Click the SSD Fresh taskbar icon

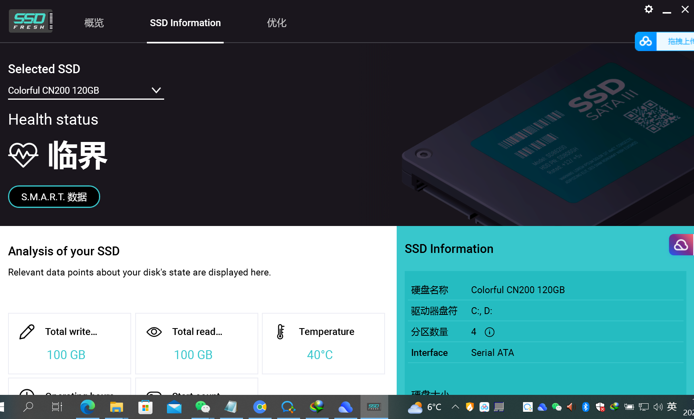click(374, 407)
